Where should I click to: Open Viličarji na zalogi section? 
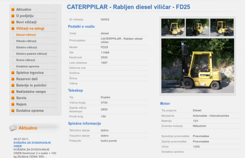tap(30, 28)
